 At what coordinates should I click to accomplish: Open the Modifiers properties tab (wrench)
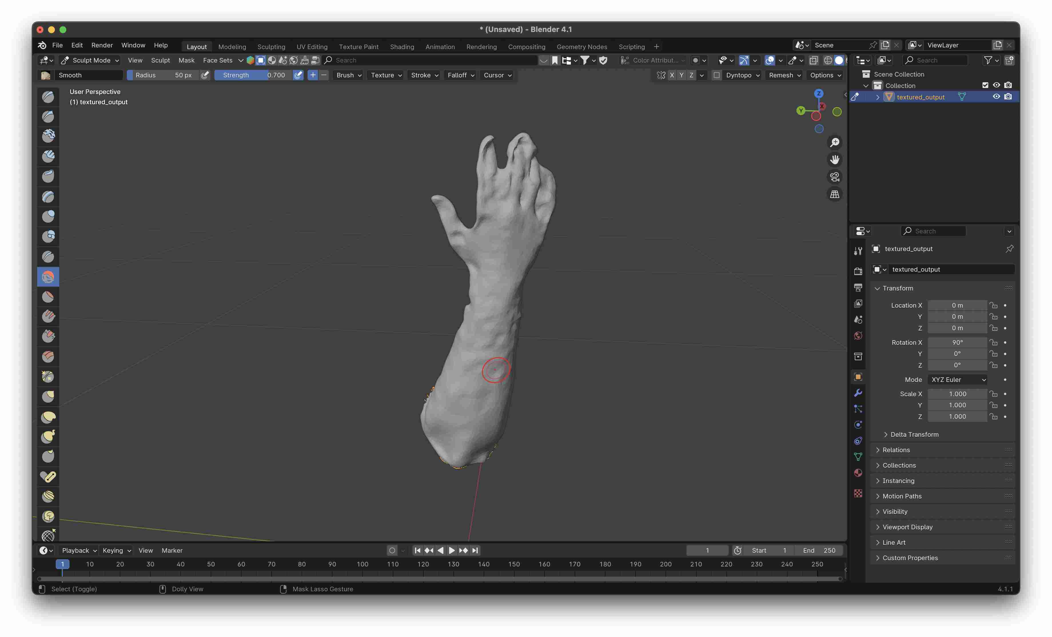coord(858,393)
